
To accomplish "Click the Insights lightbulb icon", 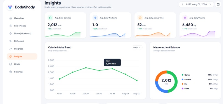I will 11,56.
